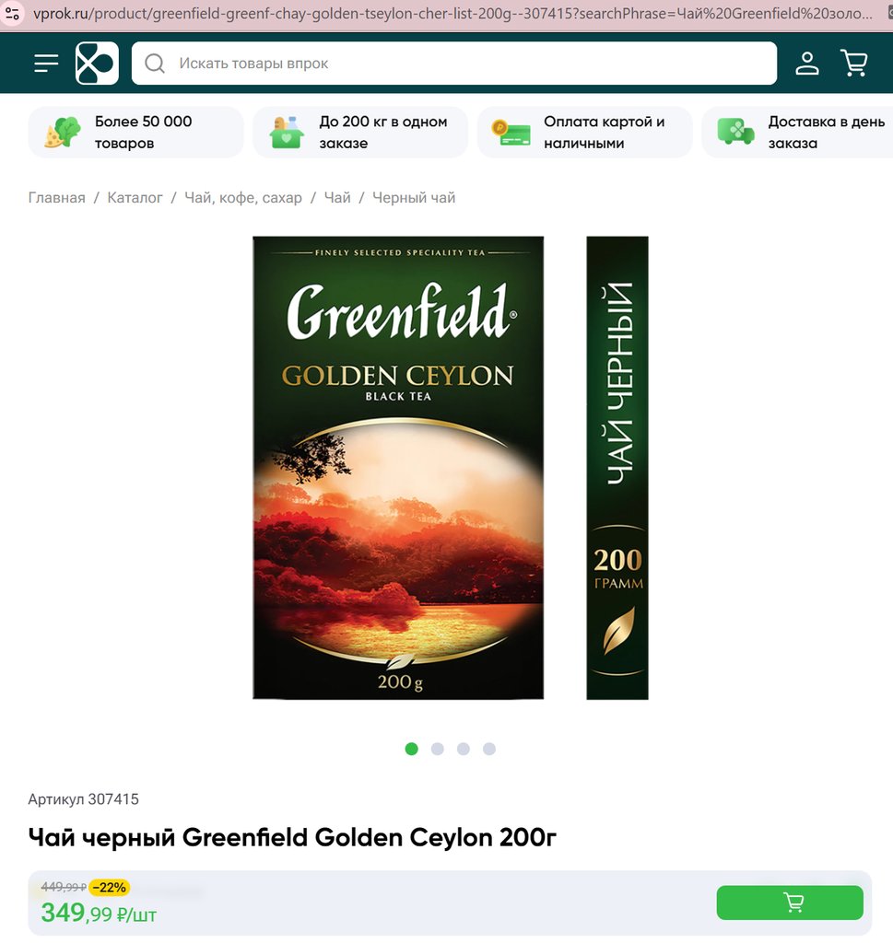Click the delivery truck icon
Screen dimensions: 893x943
(x=735, y=132)
